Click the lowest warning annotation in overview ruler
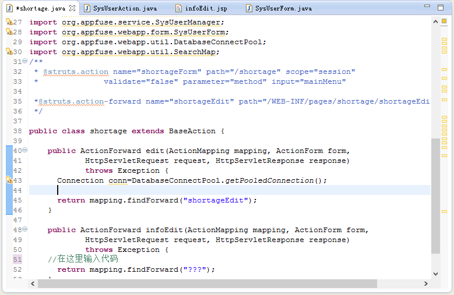Screen dimensions: 454x295 click(x=444, y=211)
